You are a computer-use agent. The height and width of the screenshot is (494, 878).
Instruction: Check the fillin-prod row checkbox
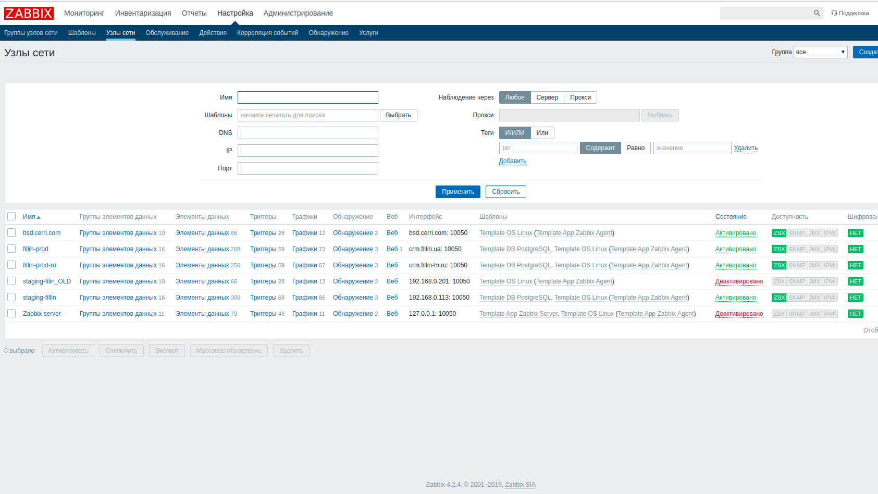(11, 249)
